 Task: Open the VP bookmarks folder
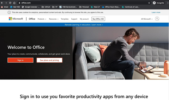(x=55, y=7)
